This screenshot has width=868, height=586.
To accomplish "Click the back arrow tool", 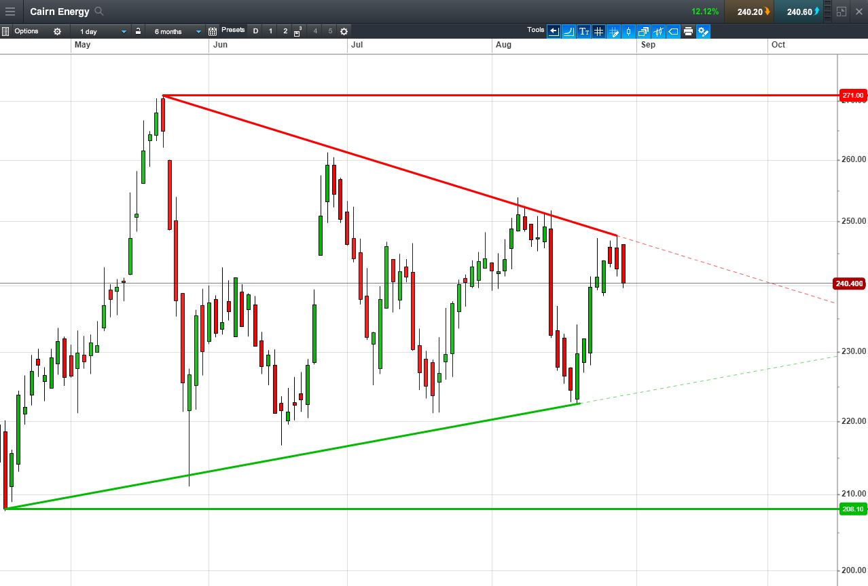I will pos(554,31).
